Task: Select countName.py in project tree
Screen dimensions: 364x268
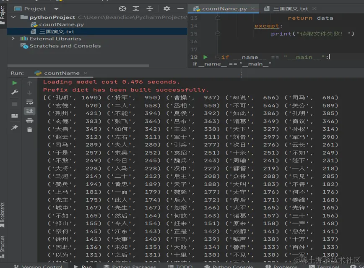Action: [x=61, y=24]
